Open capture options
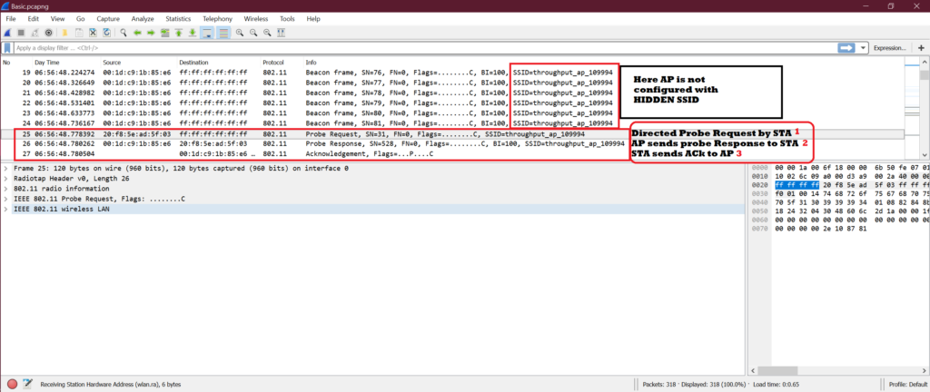The height and width of the screenshot is (392, 930). click(49, 33)
